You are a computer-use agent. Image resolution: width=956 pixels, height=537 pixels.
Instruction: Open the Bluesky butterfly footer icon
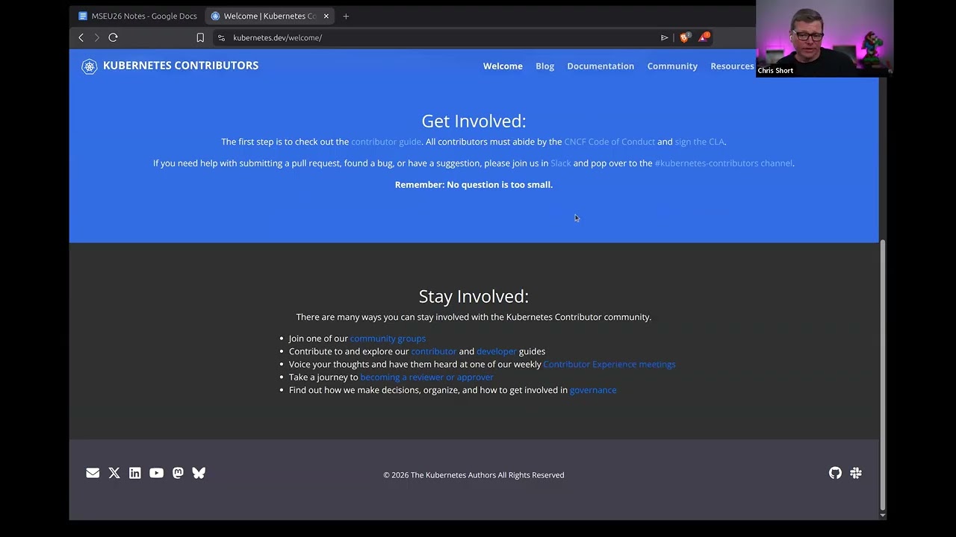[x=199, y=473]
